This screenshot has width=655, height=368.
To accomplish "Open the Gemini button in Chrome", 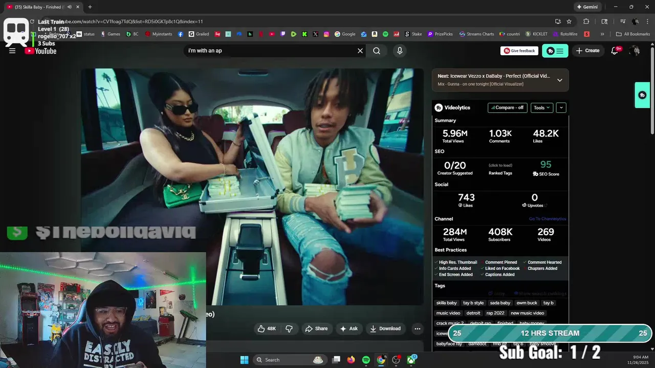I will click(x=587, y=7).
